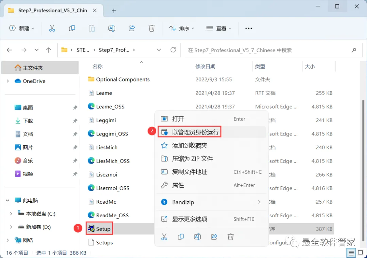
Task: Click the Rename icon in the toolbar
Action: (112, 28)
